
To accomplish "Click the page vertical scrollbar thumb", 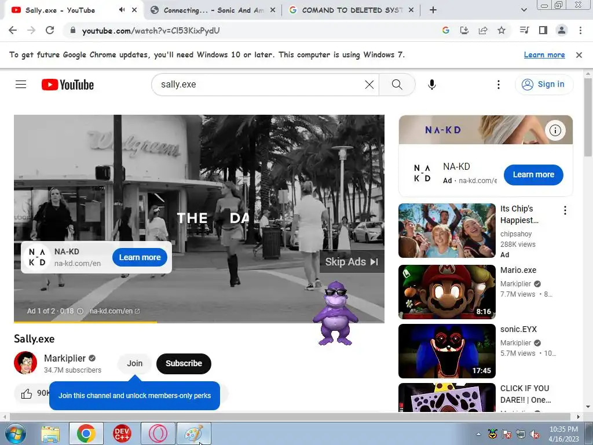I will pyautogui.click(x=588, y=117).
